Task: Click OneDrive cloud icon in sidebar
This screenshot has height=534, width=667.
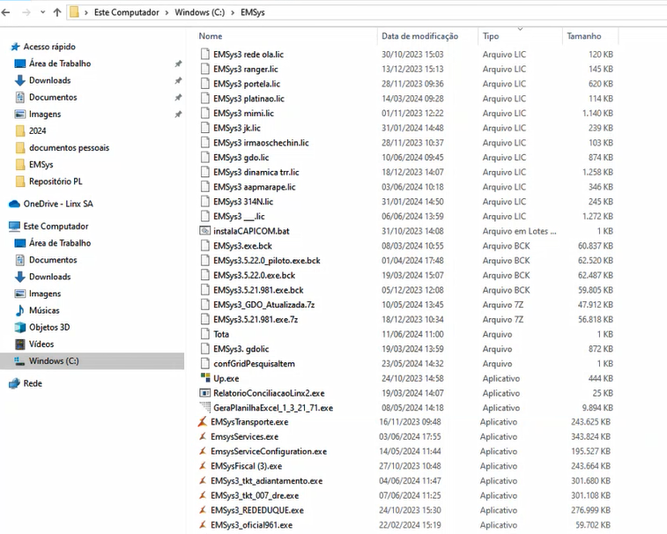Action: 14,204
